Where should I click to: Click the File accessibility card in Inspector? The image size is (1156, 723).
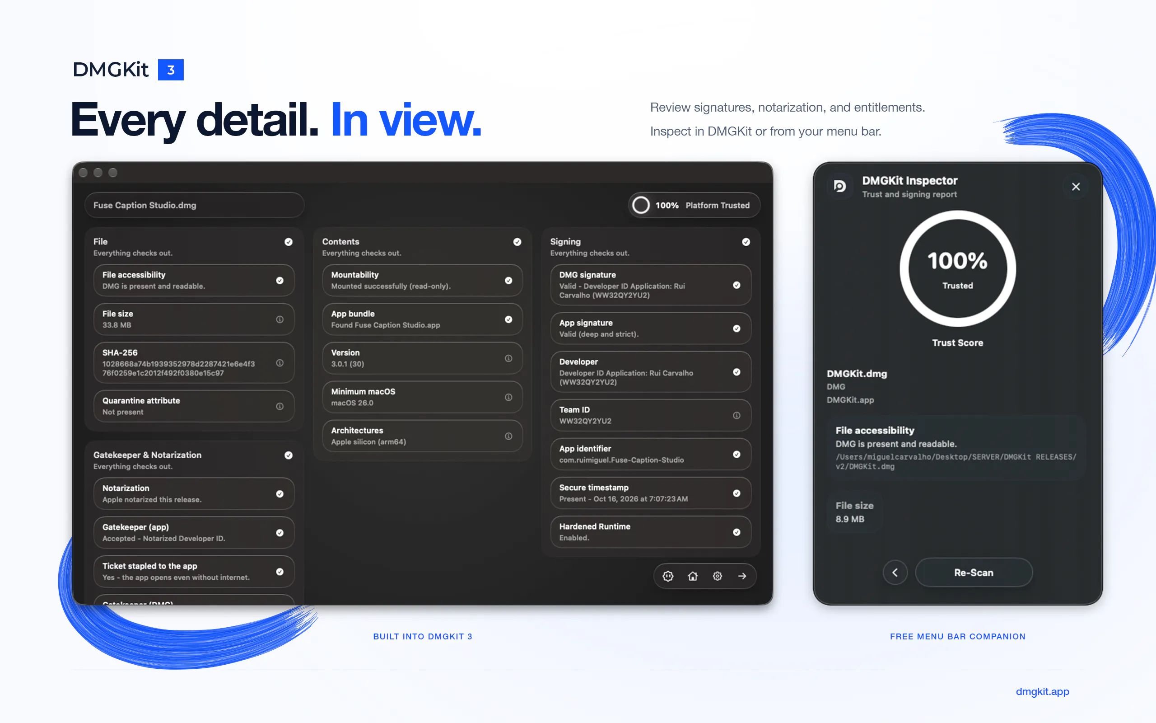[957, 447]
